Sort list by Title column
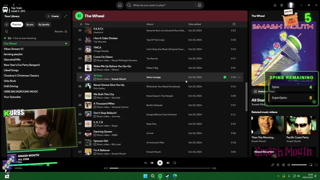Image resolution: width=320 pixels, height=180 pixels. pyautogui.click(x=87, y=24)
